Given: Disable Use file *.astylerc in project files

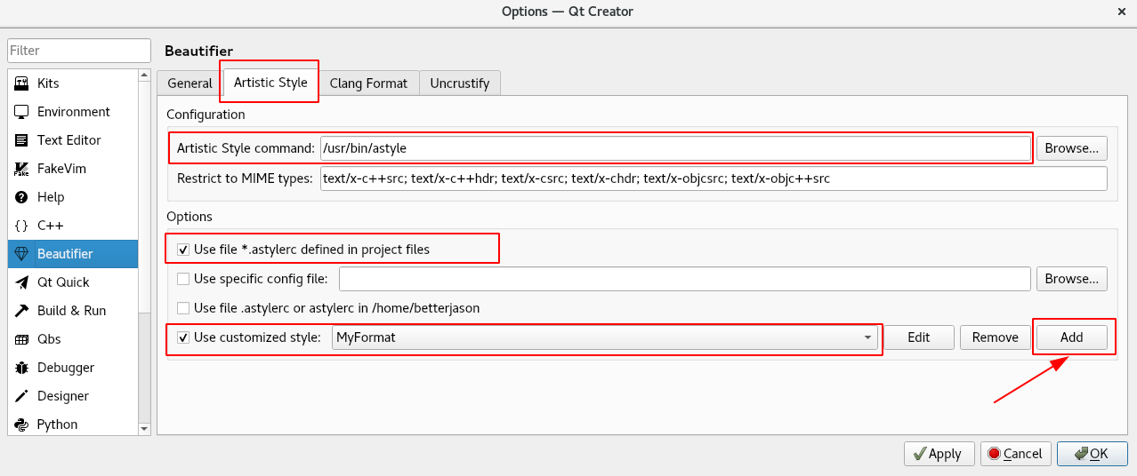Looking at the screenshot, I should pos(183,250).
